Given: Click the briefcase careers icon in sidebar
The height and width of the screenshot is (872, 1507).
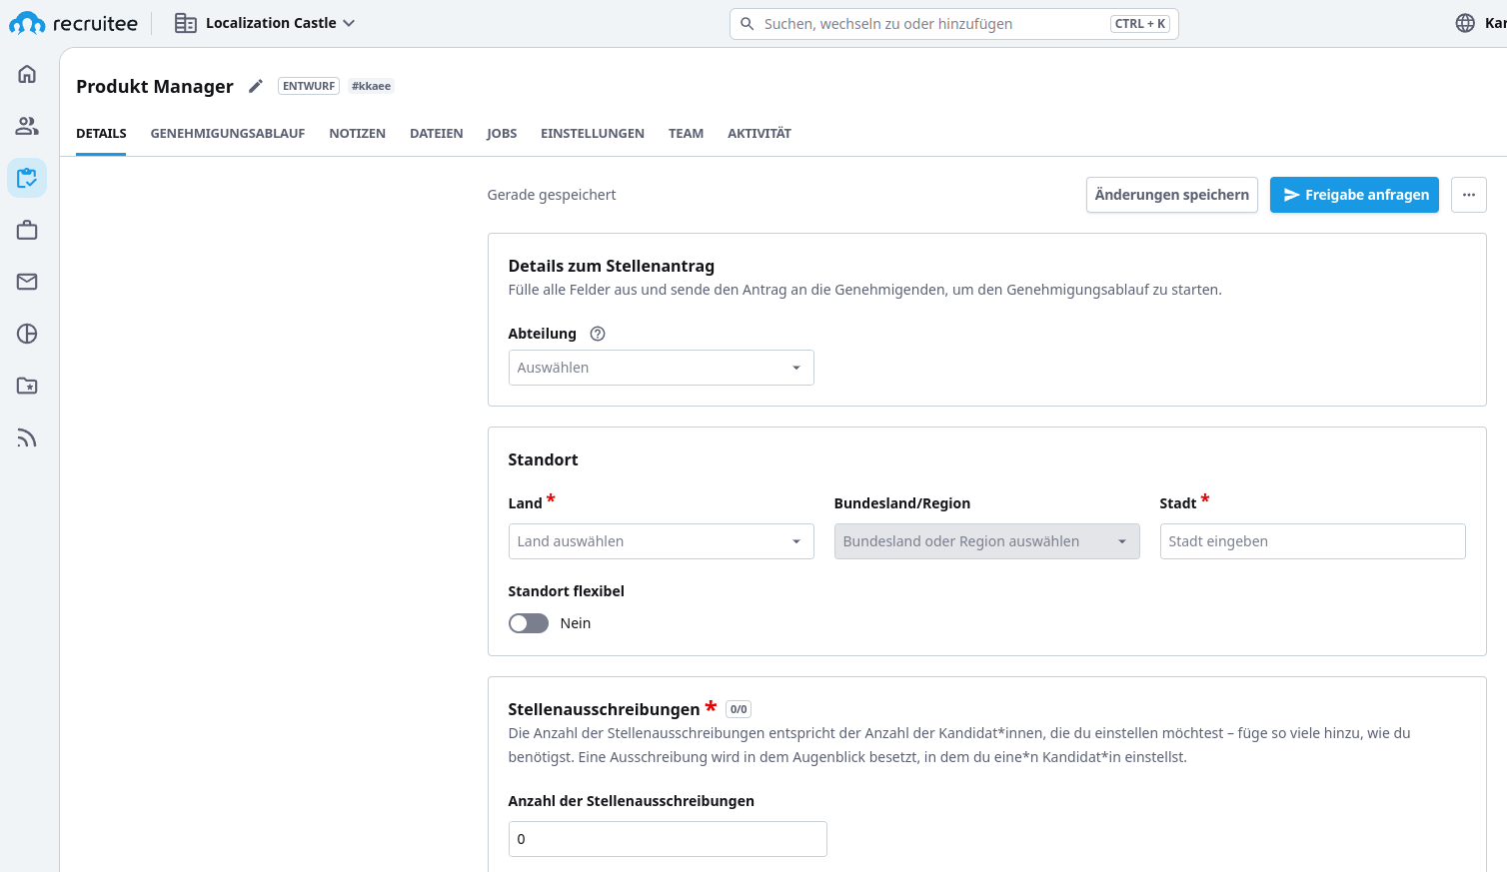Looking at the screenshot, I should tap(27, 229).
